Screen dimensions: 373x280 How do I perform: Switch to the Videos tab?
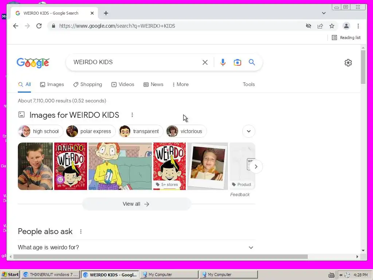click(123, 85)
